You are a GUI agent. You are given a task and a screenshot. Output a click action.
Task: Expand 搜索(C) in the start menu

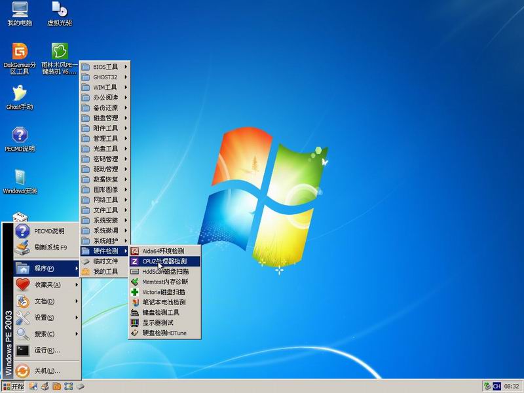click(47, 334)
